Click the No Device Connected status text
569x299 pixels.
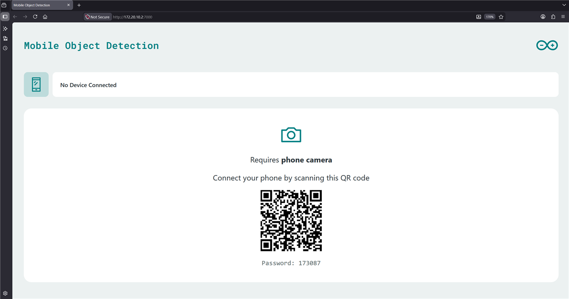pos(88,85)
